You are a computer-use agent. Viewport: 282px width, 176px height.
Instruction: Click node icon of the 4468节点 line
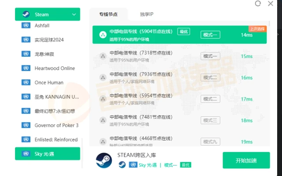(103, 141)
